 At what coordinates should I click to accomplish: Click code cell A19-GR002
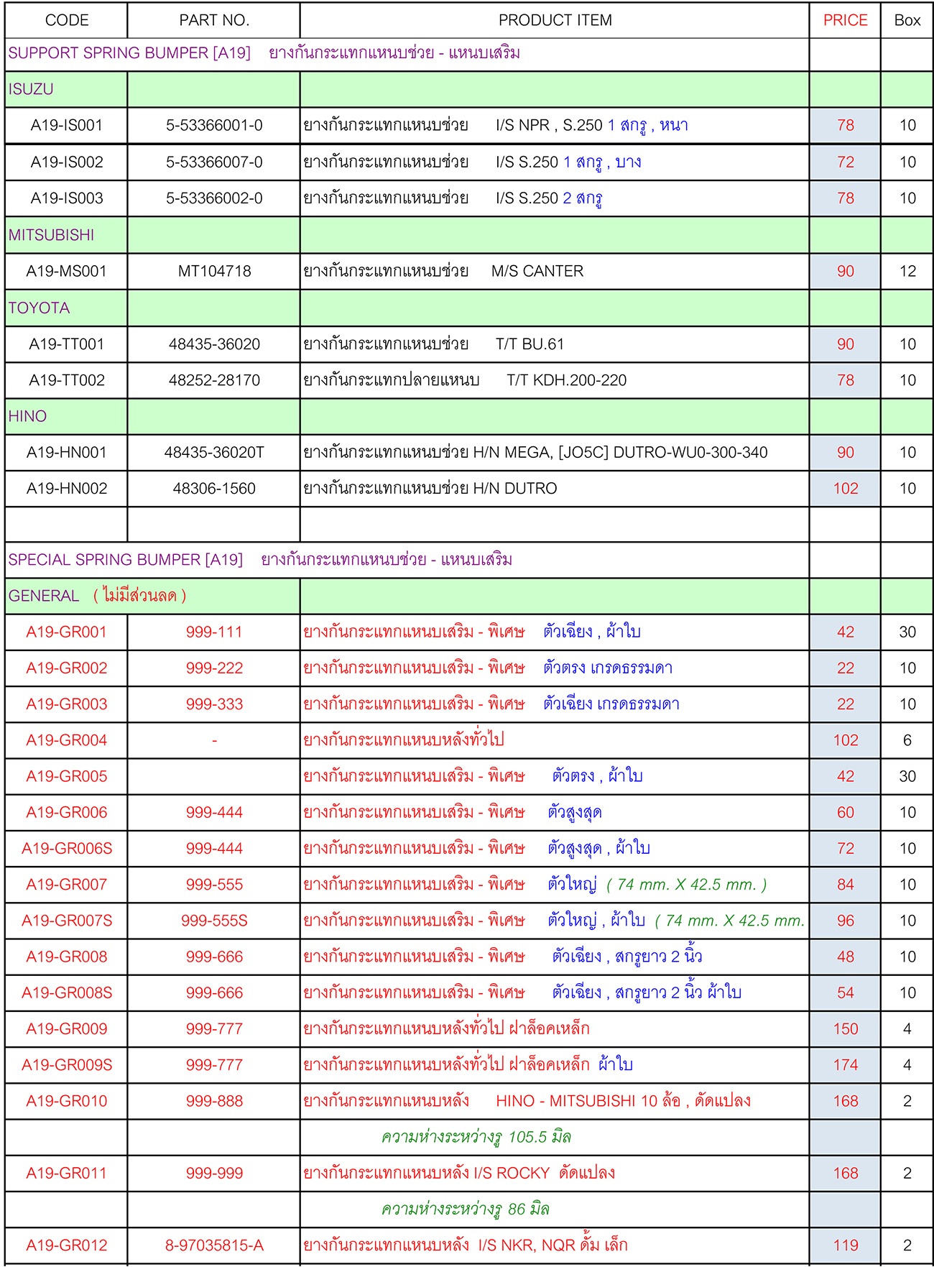point(67,668)
